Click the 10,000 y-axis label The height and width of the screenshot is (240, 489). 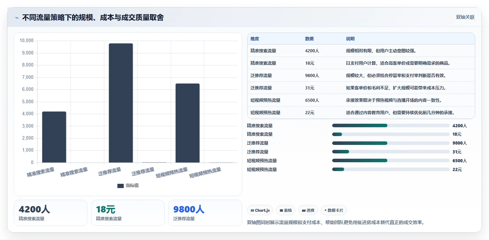(27, 41)
